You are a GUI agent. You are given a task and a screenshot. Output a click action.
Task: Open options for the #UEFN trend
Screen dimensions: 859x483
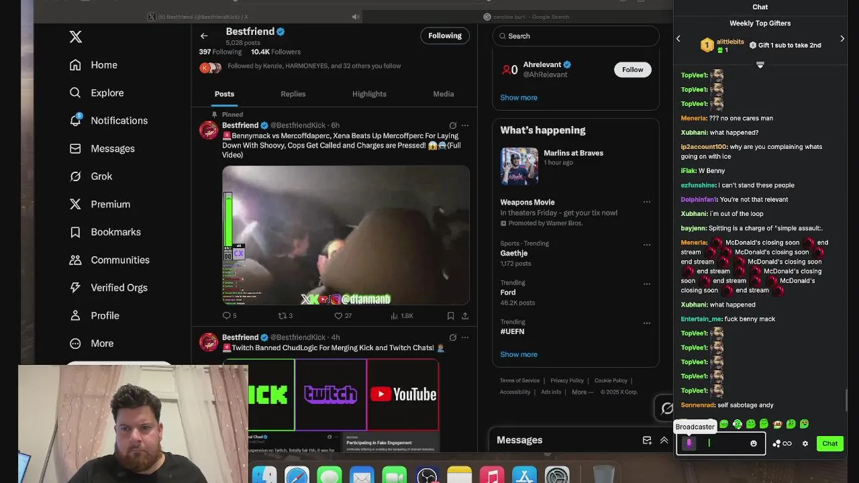pos(647,323)
